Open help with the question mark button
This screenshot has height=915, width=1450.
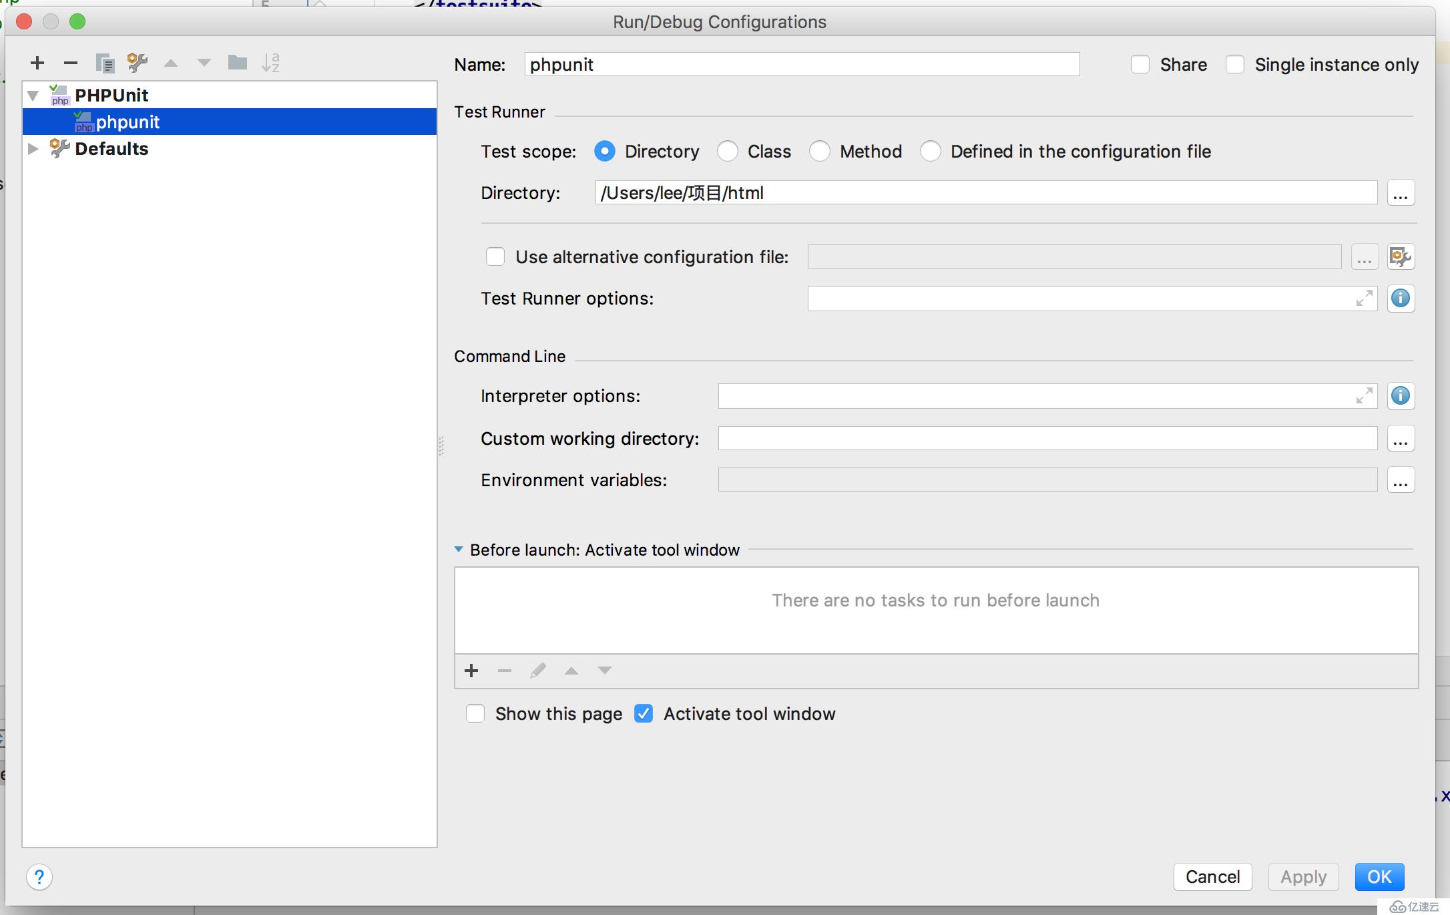click(39, 877)
